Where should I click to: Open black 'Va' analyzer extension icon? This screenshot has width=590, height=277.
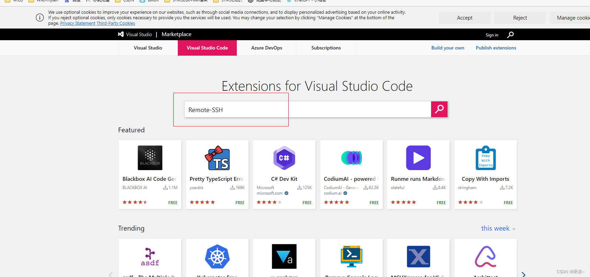pyautogui.click(x=284, y=256)
